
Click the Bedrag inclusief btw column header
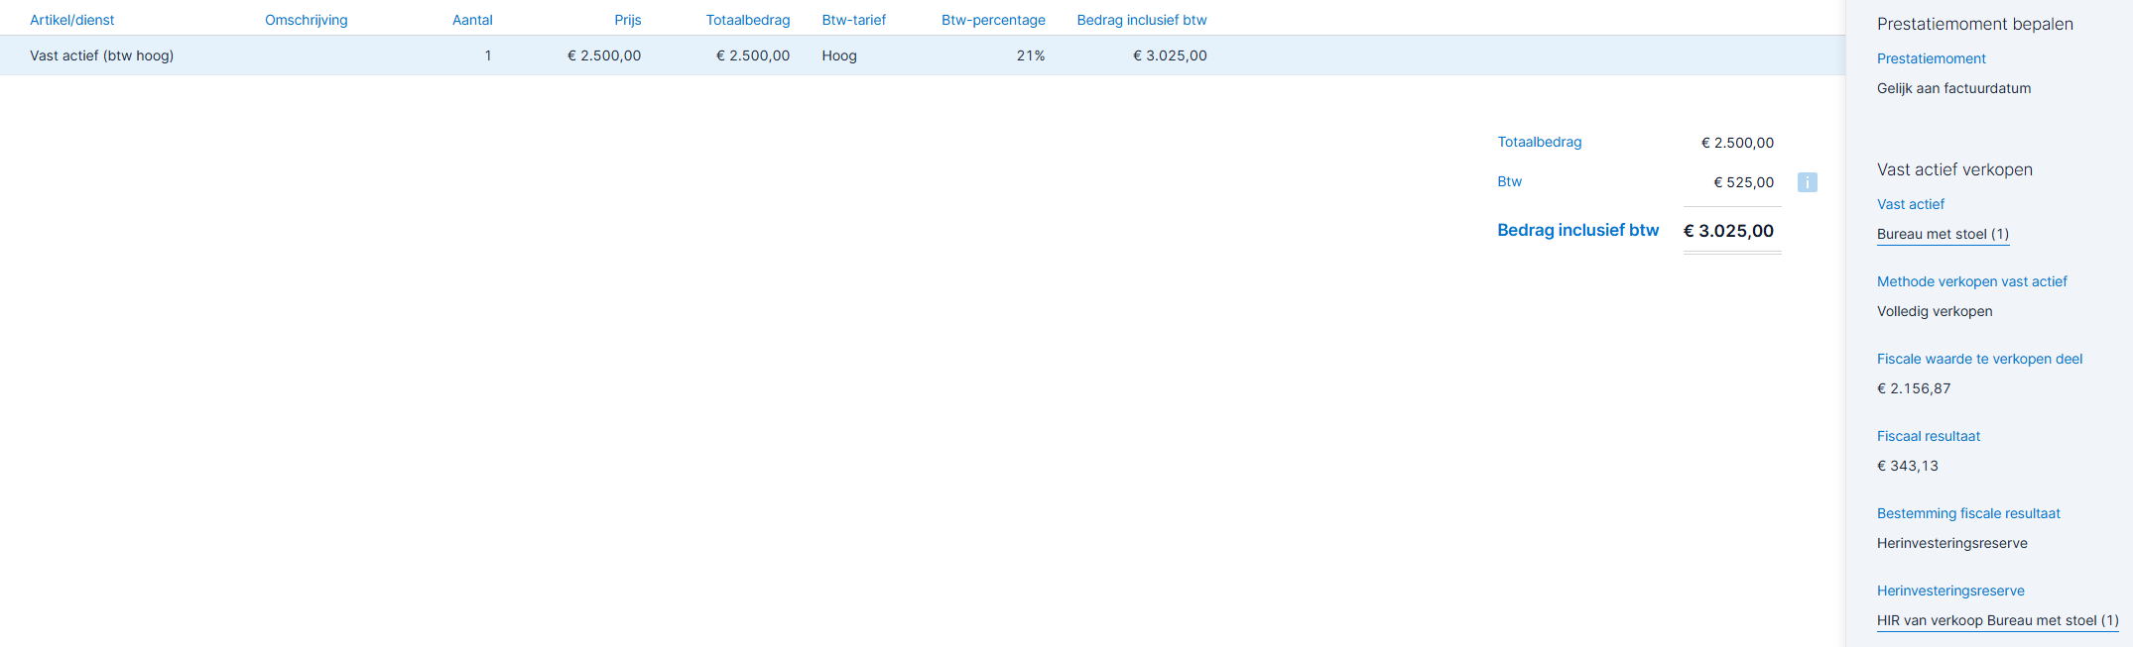(x=1142, y=20)
